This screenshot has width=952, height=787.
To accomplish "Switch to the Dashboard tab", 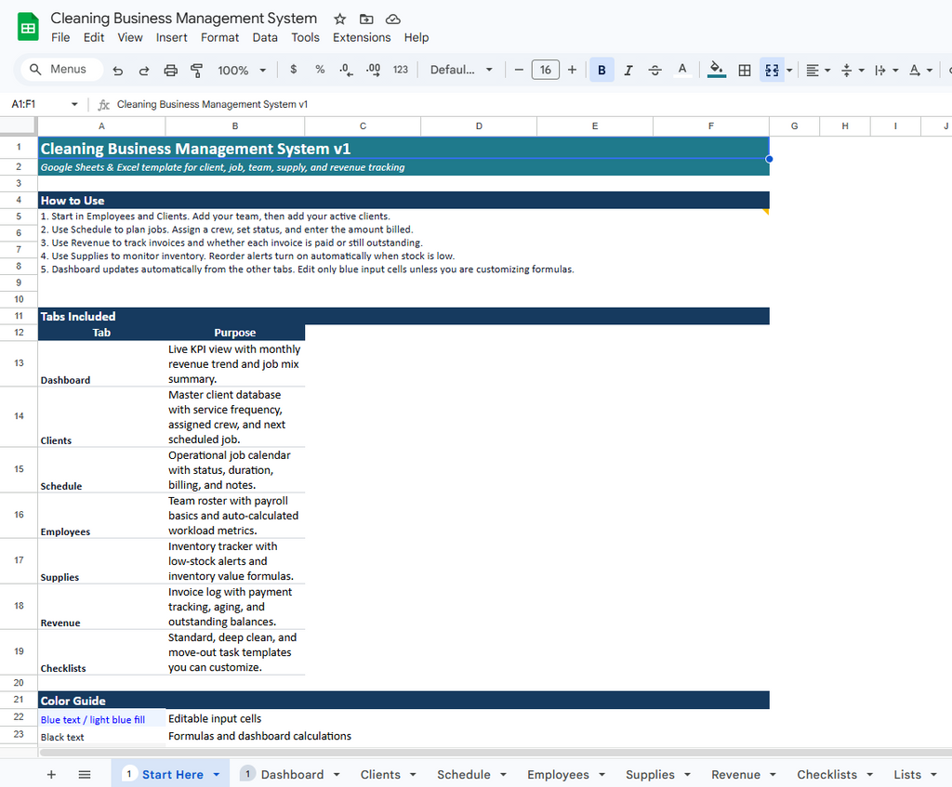I will (x=291, y=774).
